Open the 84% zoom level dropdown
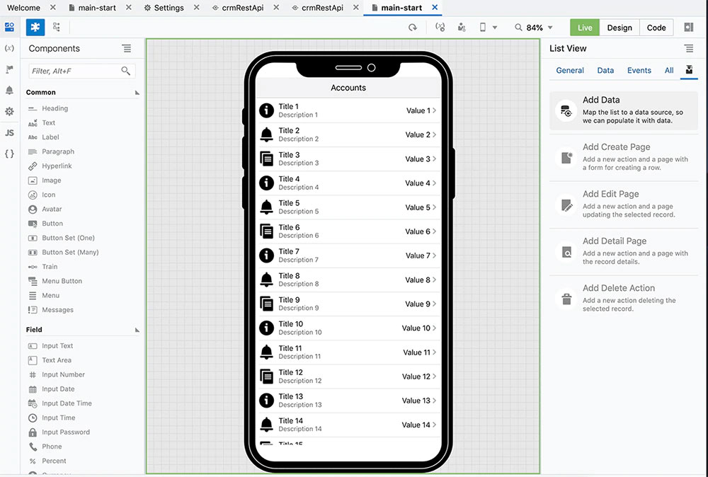 pos(535,28)
